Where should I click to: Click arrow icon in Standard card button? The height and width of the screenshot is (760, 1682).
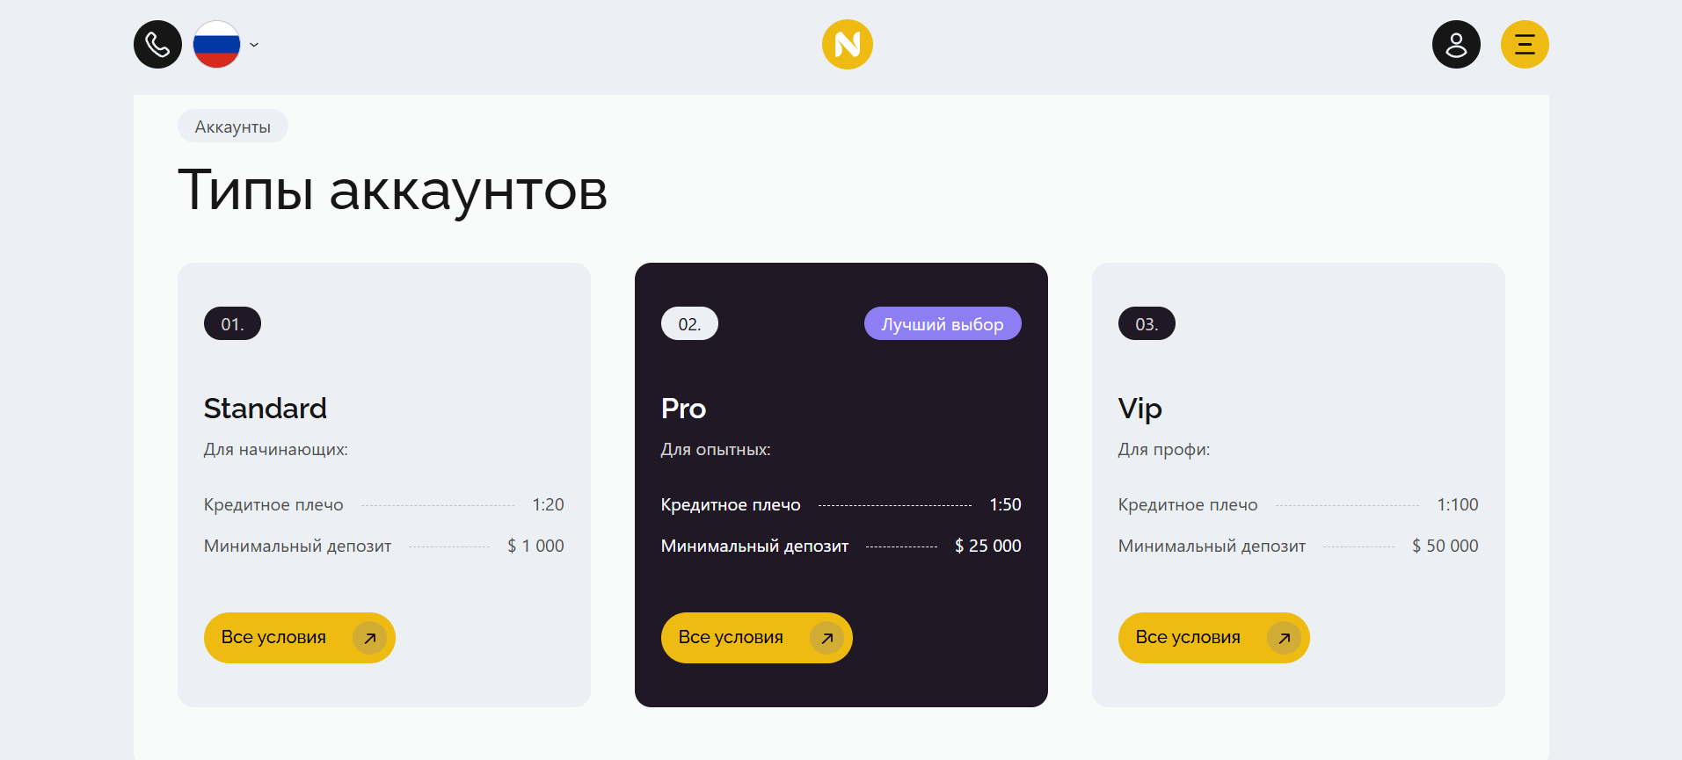pyautogui.click(x=370, y=638)
